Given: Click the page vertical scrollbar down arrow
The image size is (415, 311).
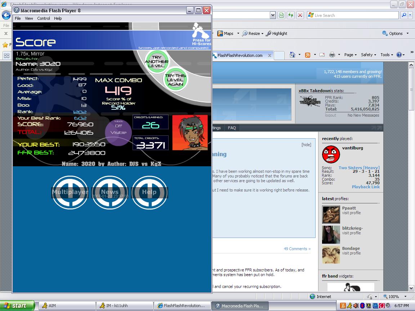Looking at the screenshot, I should tap(411, 288).
